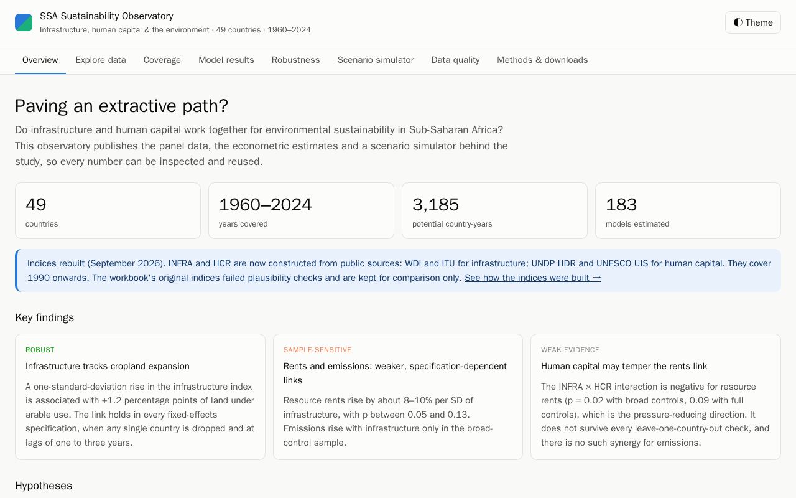Select the '3,185 potential country-years' card
The width and height of the screenshot is (796, 498).
tap(494, 210)
